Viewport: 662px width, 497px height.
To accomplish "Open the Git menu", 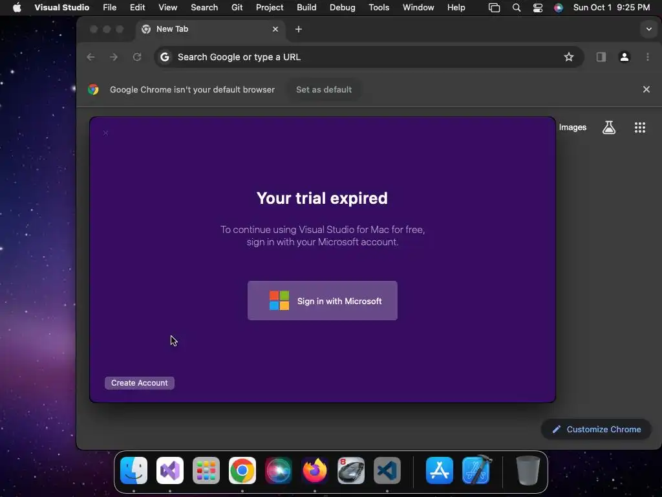I will (237, 8).
